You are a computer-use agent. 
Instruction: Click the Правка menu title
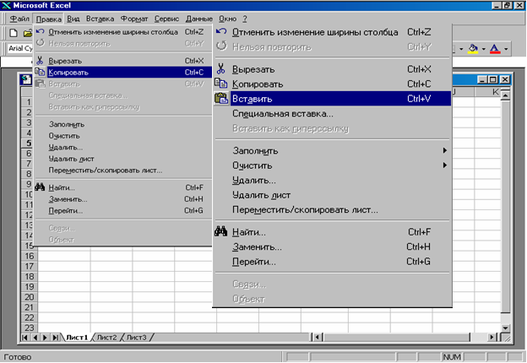(x=49, y=19)
